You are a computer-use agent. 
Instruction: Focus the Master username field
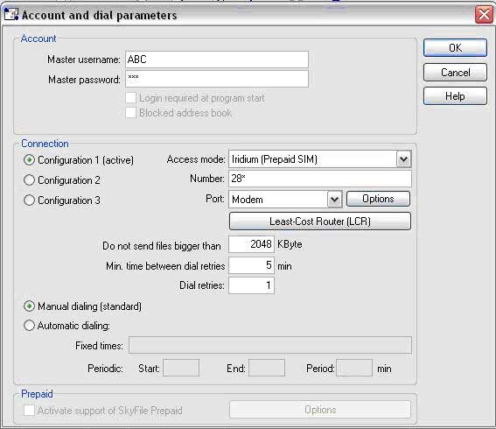(x=217, y=60)
